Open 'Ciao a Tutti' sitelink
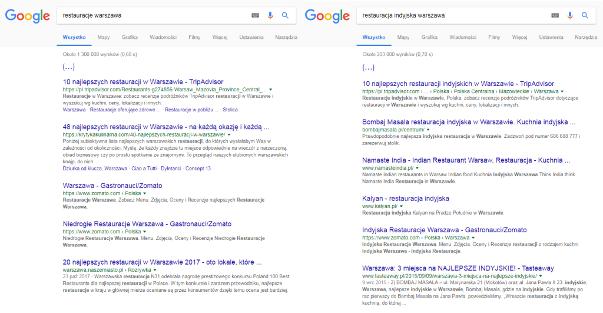Screen dimensions: 603x313 point(144,169)
